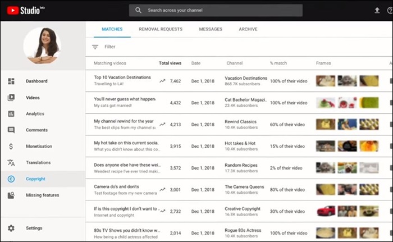
Task: Open Rogue 80s Actress channel
Action: click(x=243, y=230)
